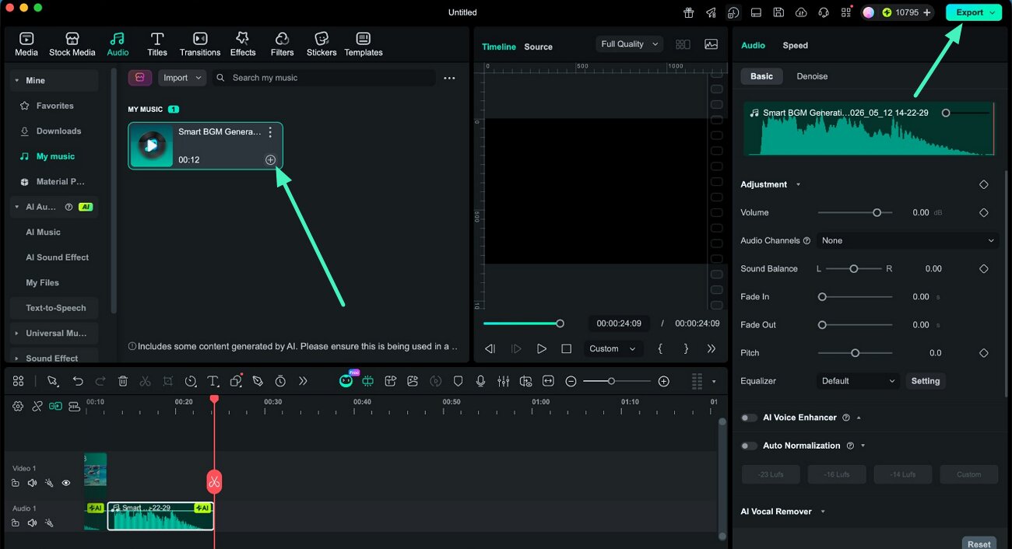1012x549 pixels.
Task: Open the Full Quality dropdown
Action: click(x=629, y=44)
